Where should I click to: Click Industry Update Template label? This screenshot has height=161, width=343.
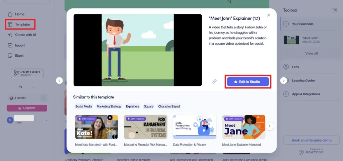click(134, 159)
